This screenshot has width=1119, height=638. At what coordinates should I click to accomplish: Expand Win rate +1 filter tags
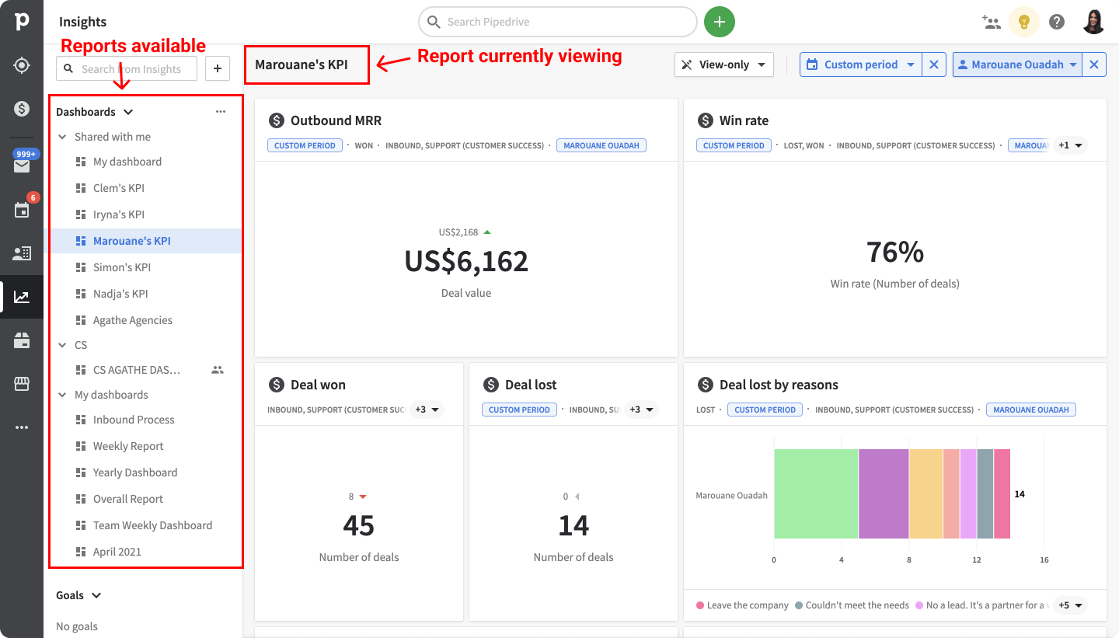tap(1070, 145)
